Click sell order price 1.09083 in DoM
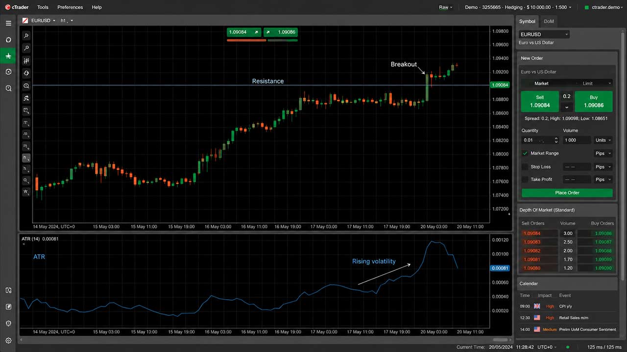The width and height of the screenshot is (627, 352). coord(532,242)
